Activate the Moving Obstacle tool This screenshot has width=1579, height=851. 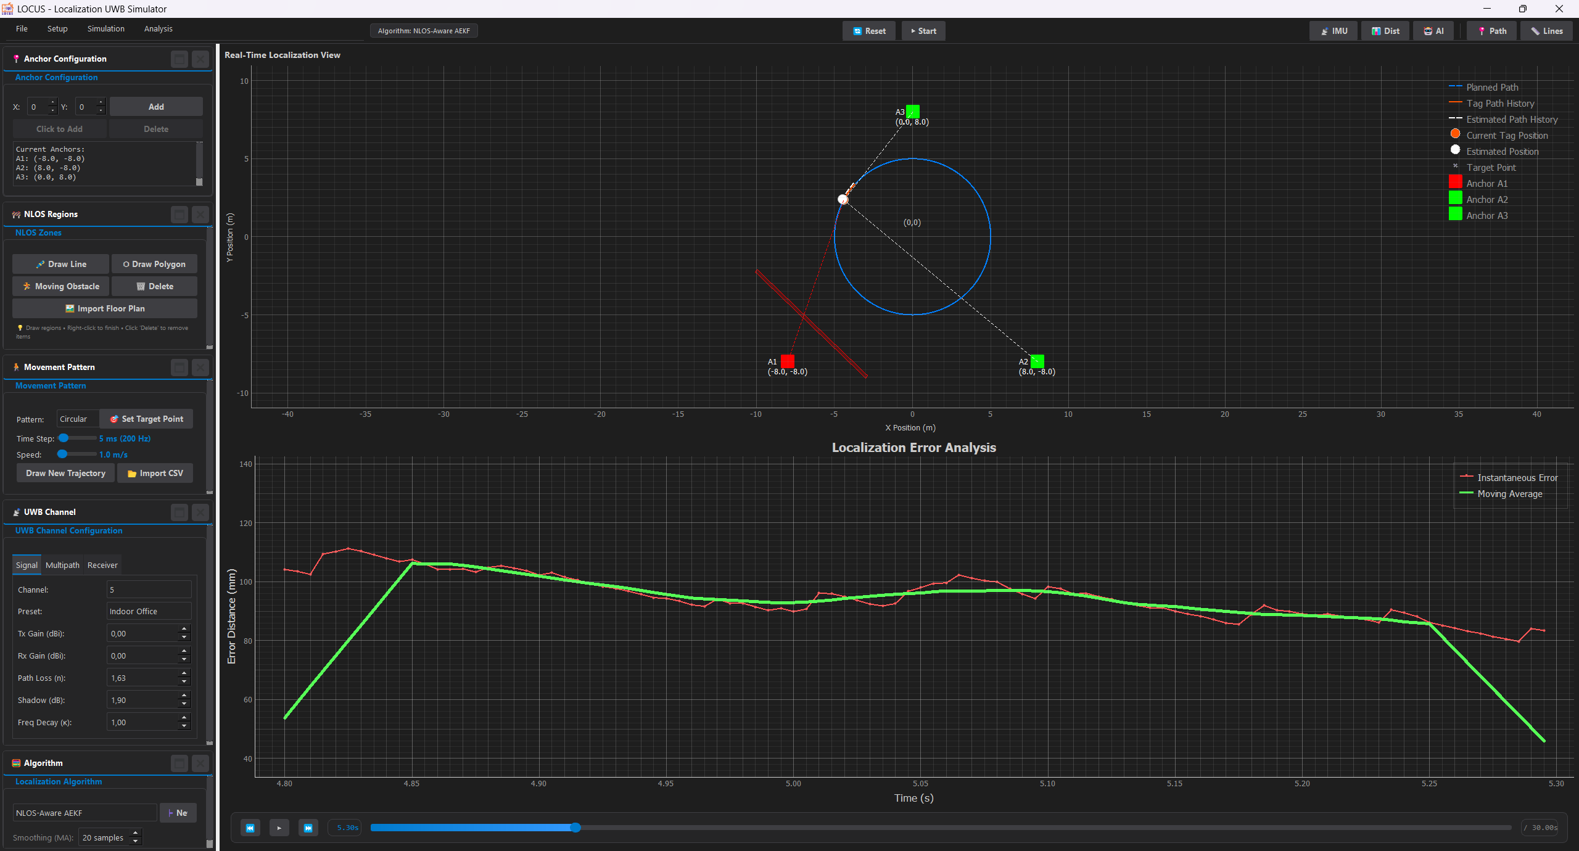[60, 286]
